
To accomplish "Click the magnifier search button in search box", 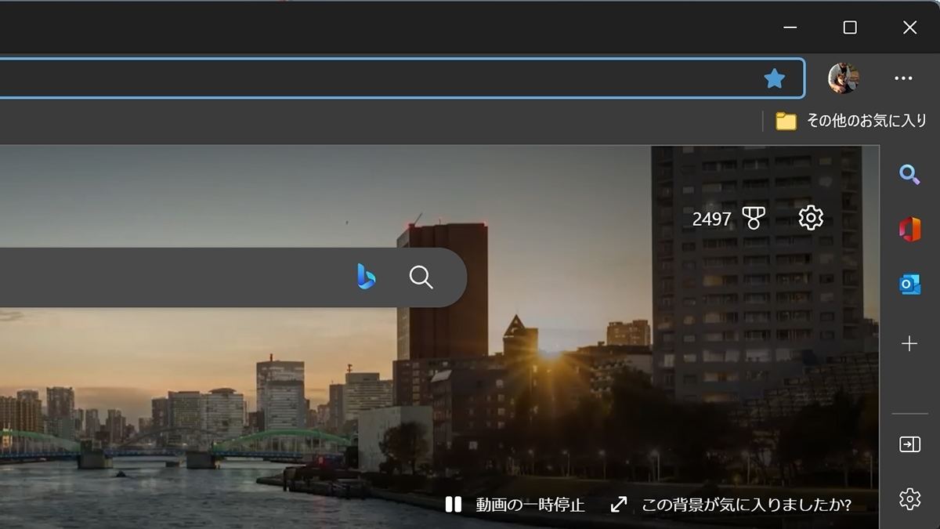I will pos(421,277).
